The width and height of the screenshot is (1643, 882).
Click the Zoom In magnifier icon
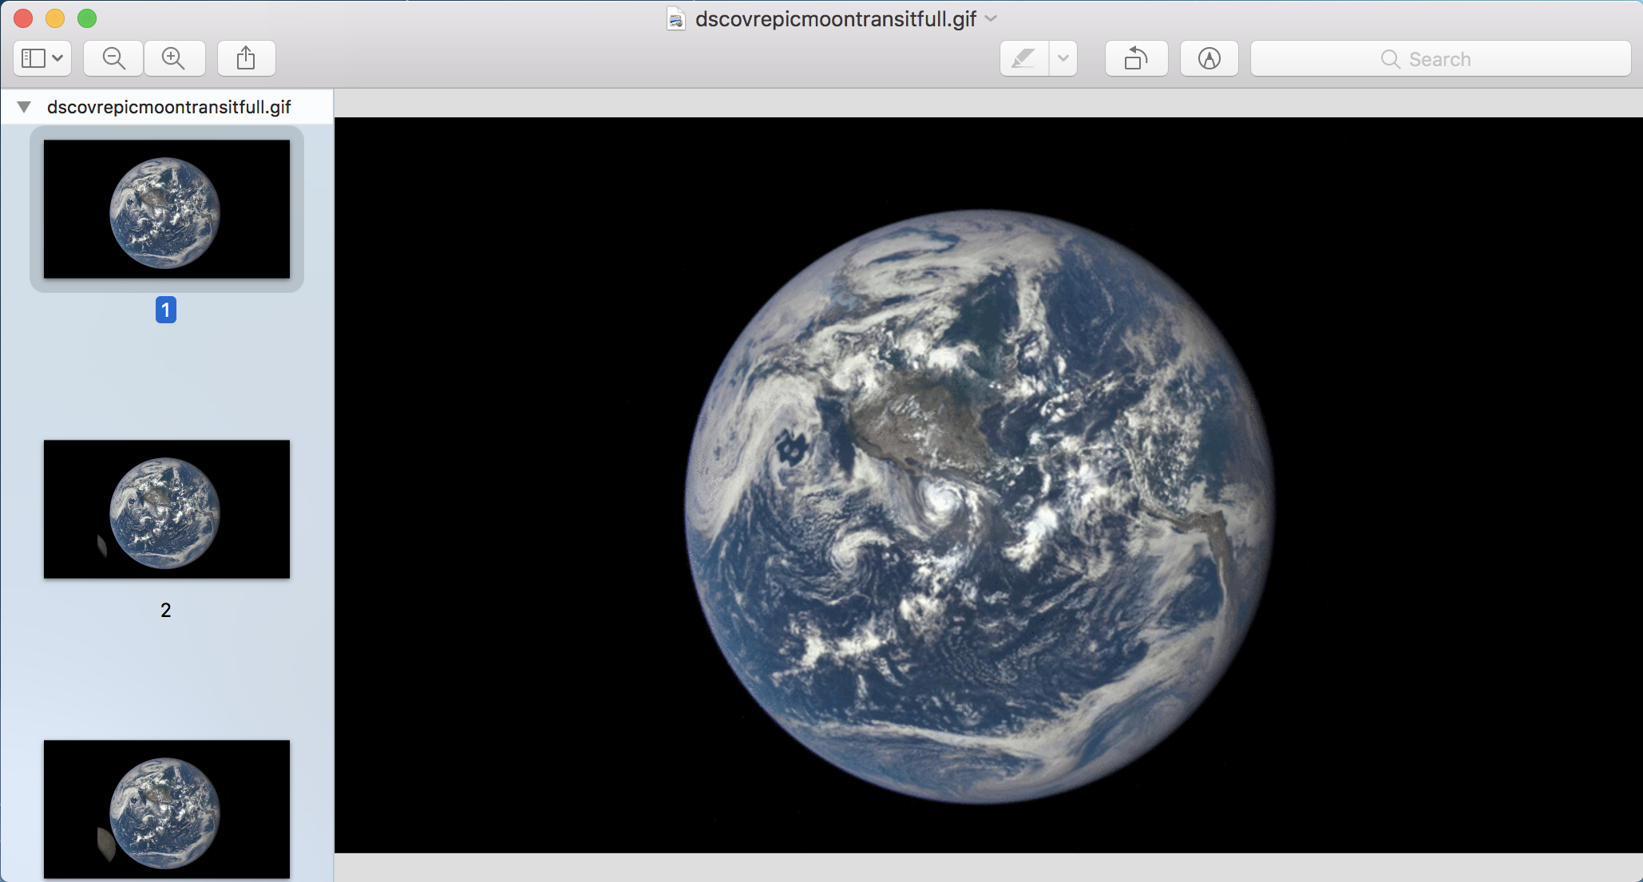(x=173, y=58)
